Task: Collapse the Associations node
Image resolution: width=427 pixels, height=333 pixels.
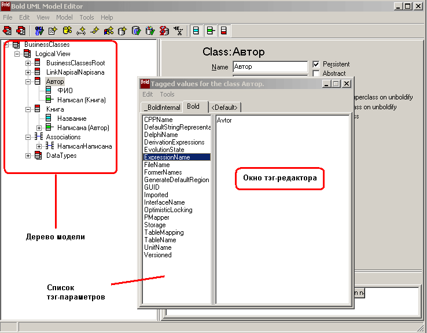Action: click(x=28, y=137)
